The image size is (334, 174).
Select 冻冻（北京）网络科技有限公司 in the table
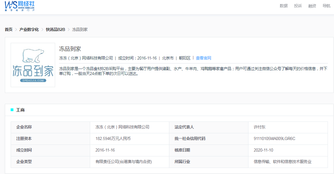122,127
